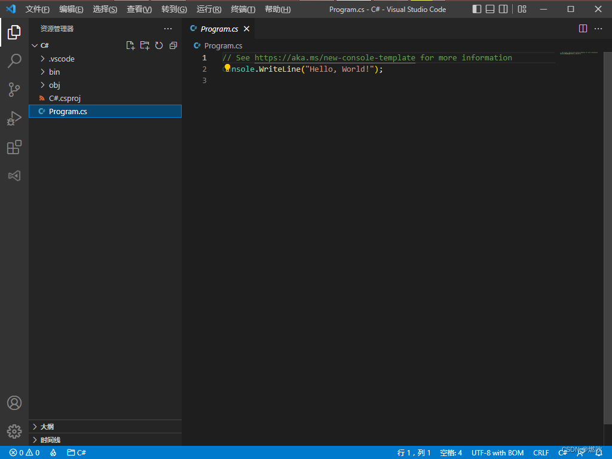Select Program.cs in the Explorer tree

105,111
